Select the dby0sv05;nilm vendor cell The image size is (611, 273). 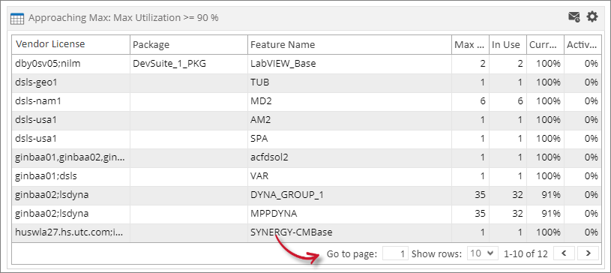pos(71,64)
